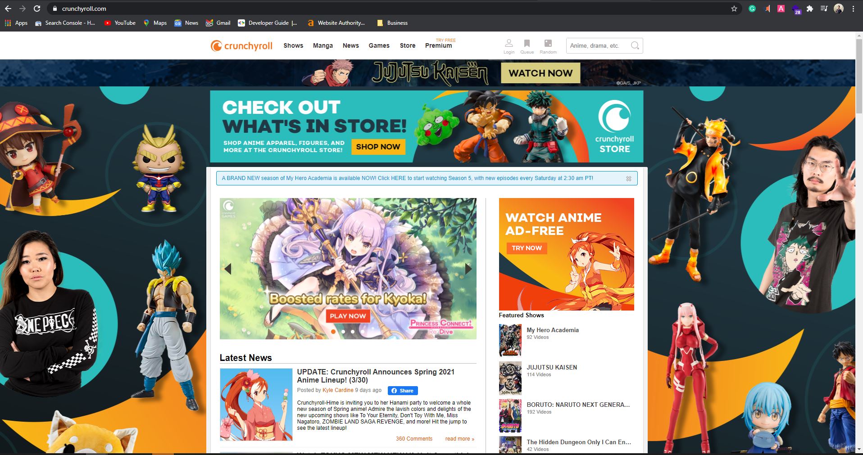
Task: Select the third carousel dot
Action: click(x=353, y=332)
